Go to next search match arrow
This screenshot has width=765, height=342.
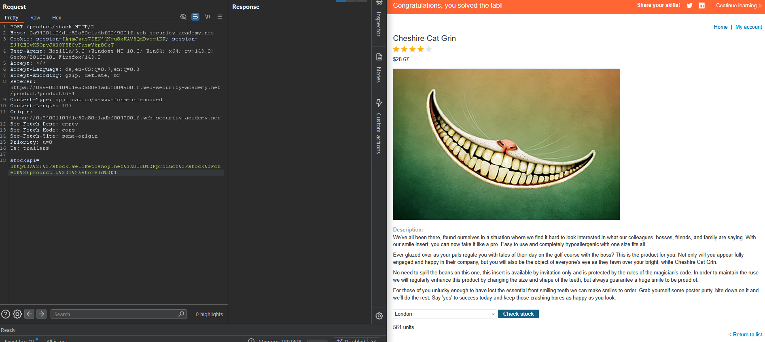click(x=41, y=314)
